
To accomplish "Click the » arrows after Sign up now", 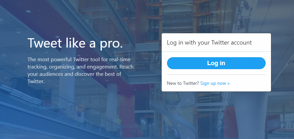I will pyautogui.click(x=228, y=83).
